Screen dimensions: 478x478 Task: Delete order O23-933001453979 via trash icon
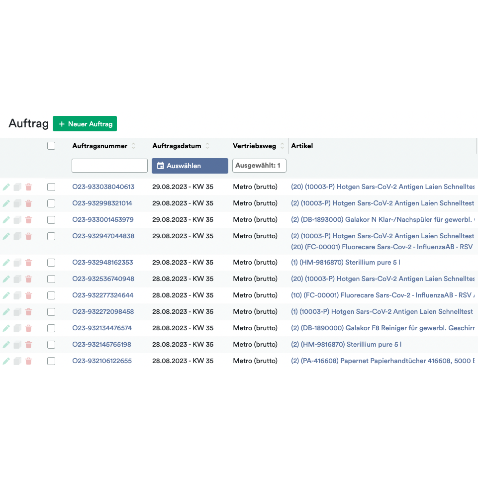click(x=28, y=219)
